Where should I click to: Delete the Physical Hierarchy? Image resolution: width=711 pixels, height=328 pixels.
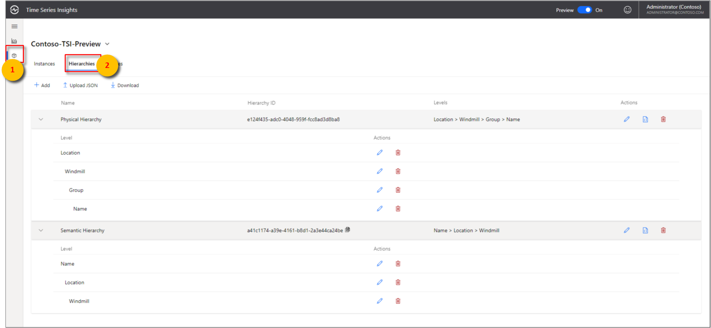coord(663,119)
